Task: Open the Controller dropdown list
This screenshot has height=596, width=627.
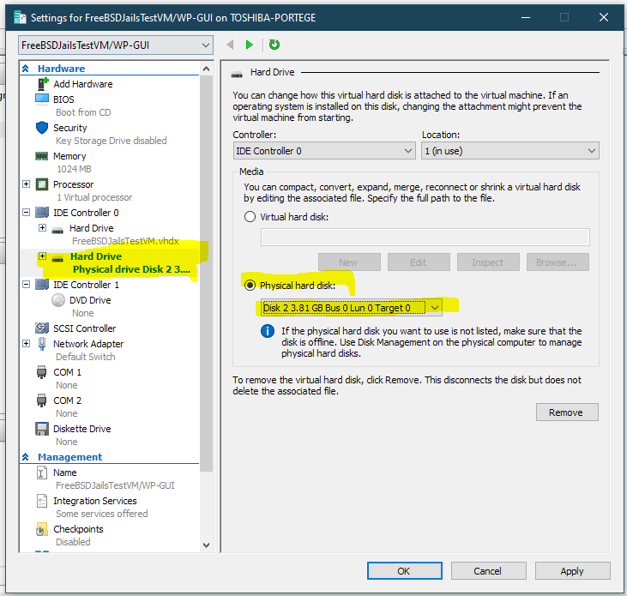Action: point(323,151)
